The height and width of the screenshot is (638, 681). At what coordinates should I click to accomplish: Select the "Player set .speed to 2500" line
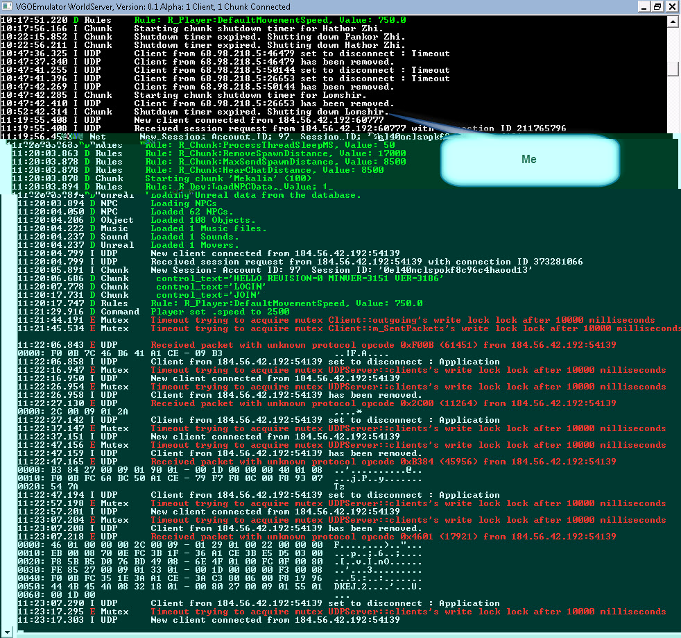pos(209,312)
